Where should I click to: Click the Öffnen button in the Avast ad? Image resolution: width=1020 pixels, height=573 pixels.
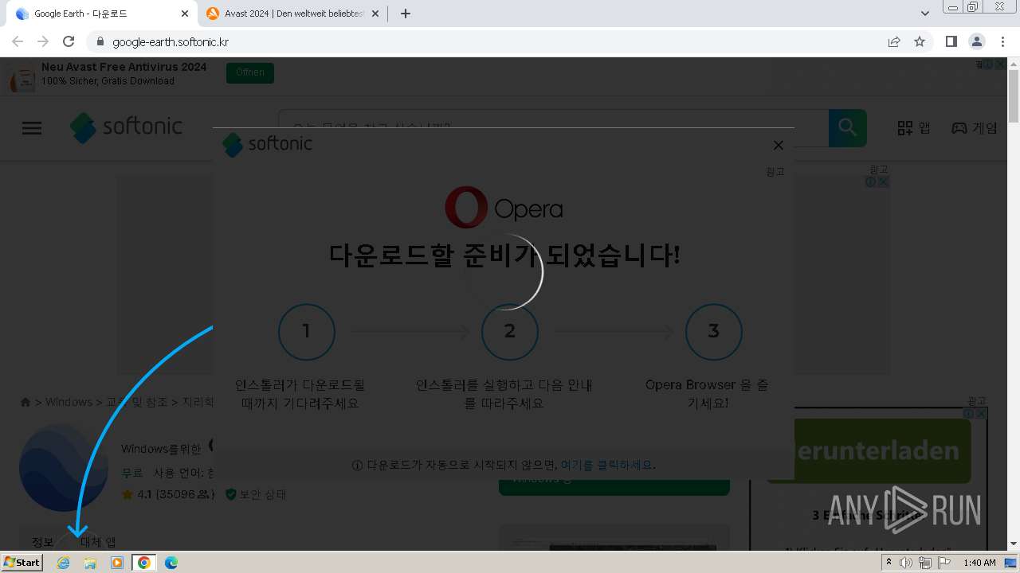click(x=249, y=72)
